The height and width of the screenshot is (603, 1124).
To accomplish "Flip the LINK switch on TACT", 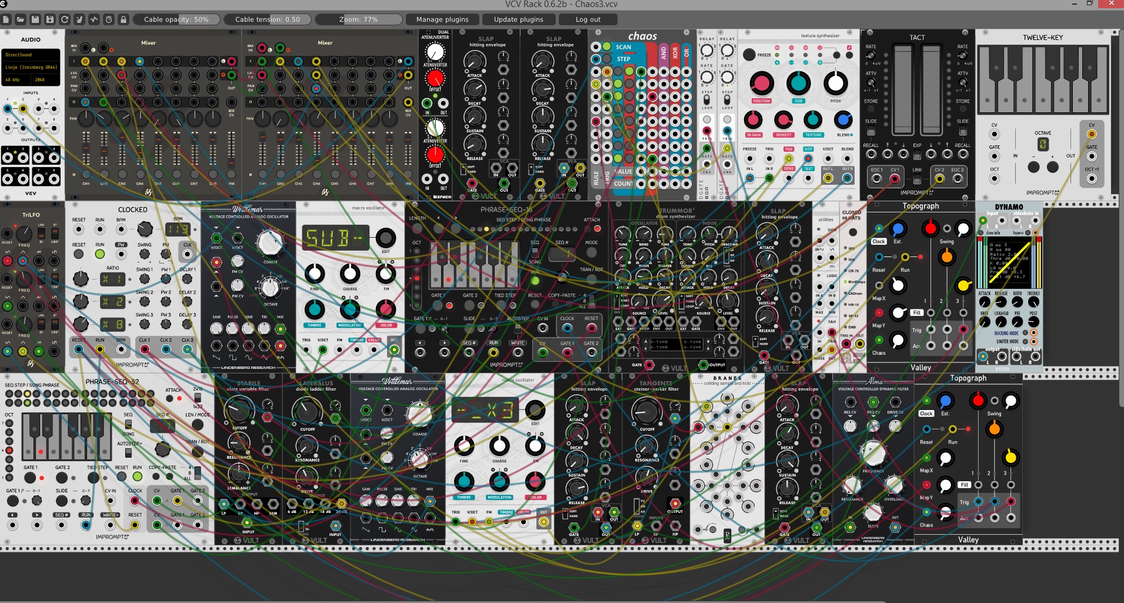I will [x=916, y=179].
